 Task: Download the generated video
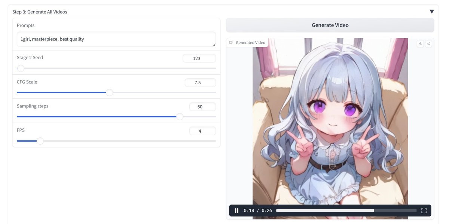coord(420,43)
